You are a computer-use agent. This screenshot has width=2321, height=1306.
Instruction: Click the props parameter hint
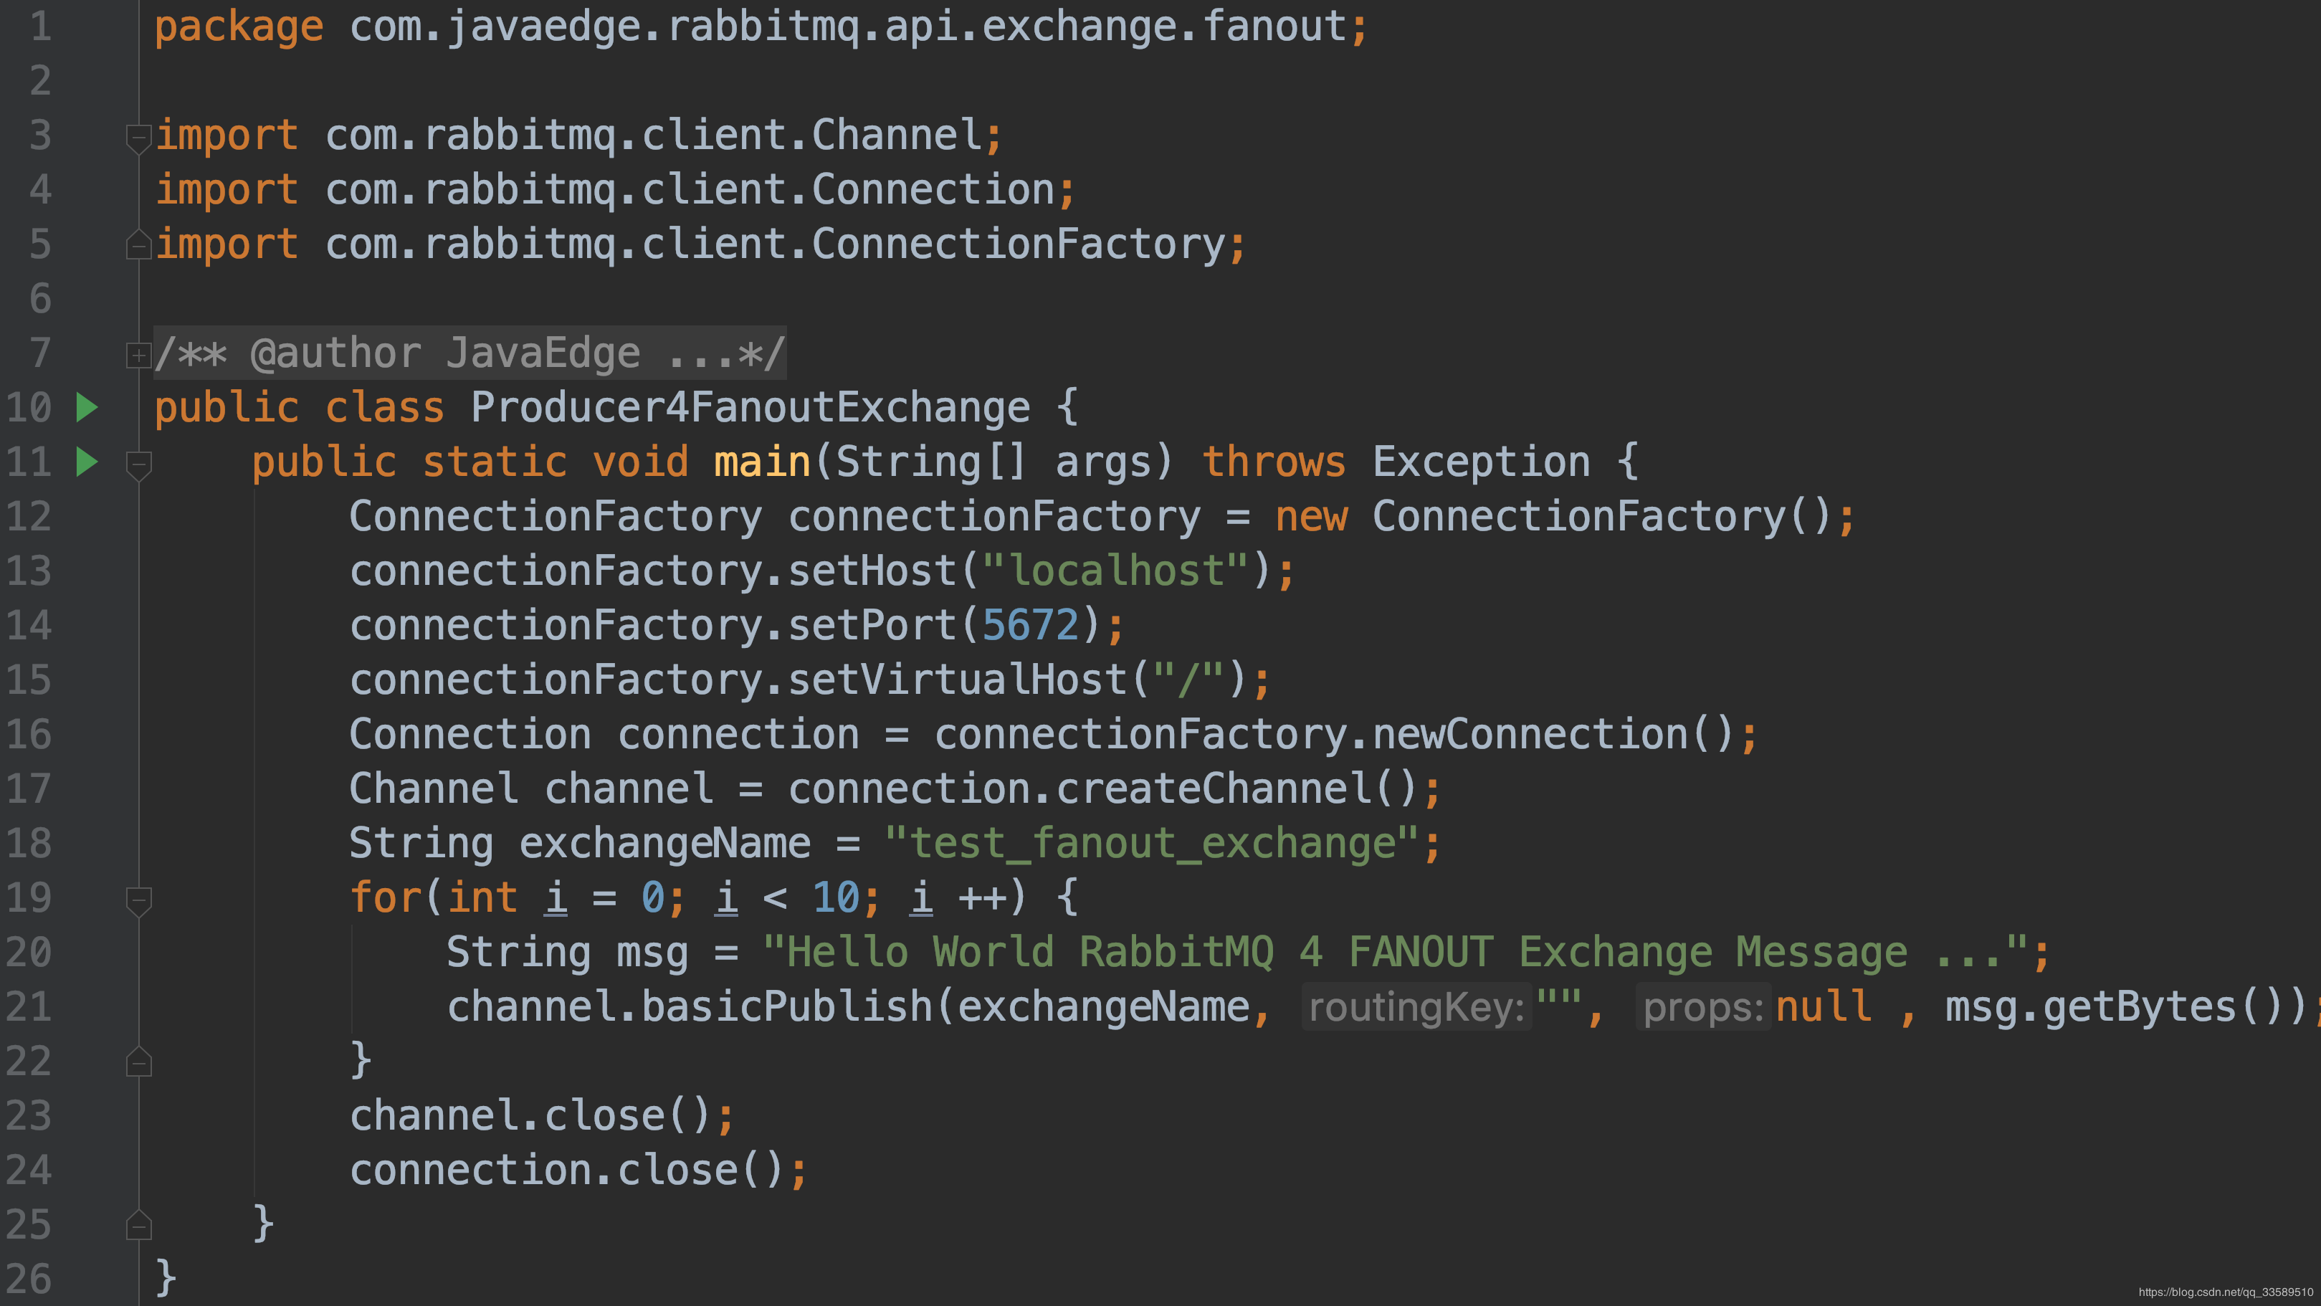(1702, 1007)
